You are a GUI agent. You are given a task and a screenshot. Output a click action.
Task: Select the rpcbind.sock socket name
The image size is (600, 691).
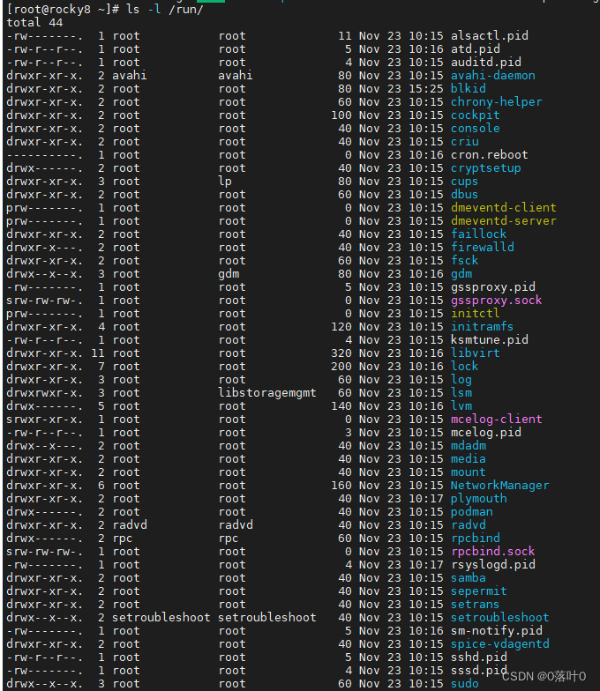[492, 552]
